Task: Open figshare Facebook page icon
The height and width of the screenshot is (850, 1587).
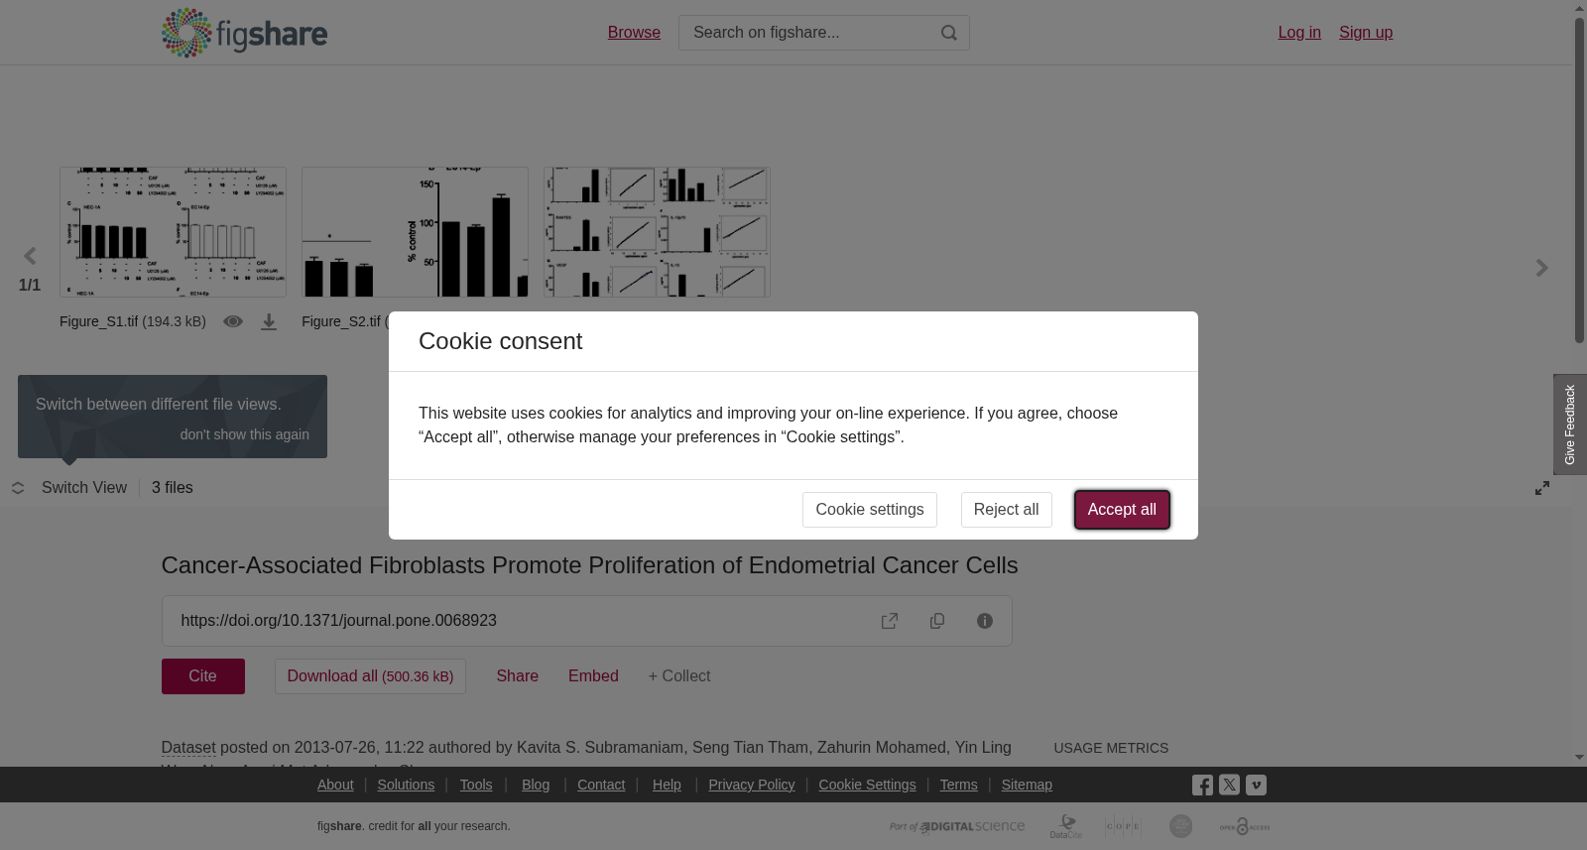Action: point(1202,786)
